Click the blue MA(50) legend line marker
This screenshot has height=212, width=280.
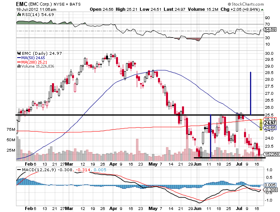click(19, 58)
